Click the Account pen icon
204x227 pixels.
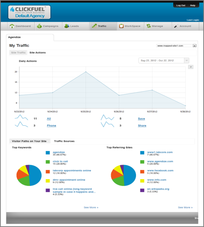tap(176, 26)
